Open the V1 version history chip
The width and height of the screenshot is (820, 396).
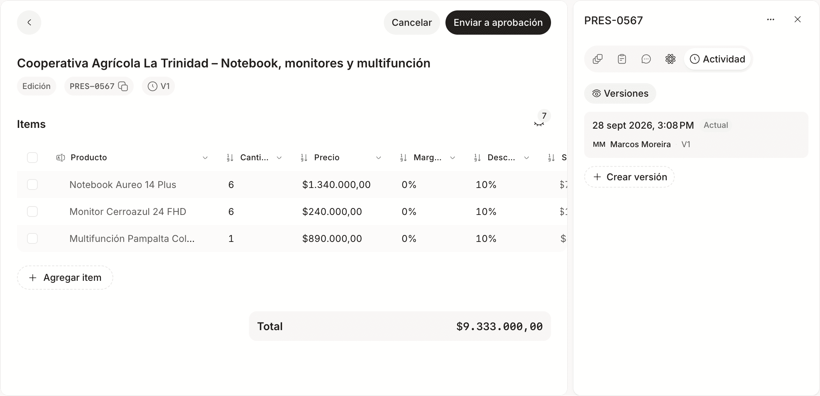pos(158,86)
